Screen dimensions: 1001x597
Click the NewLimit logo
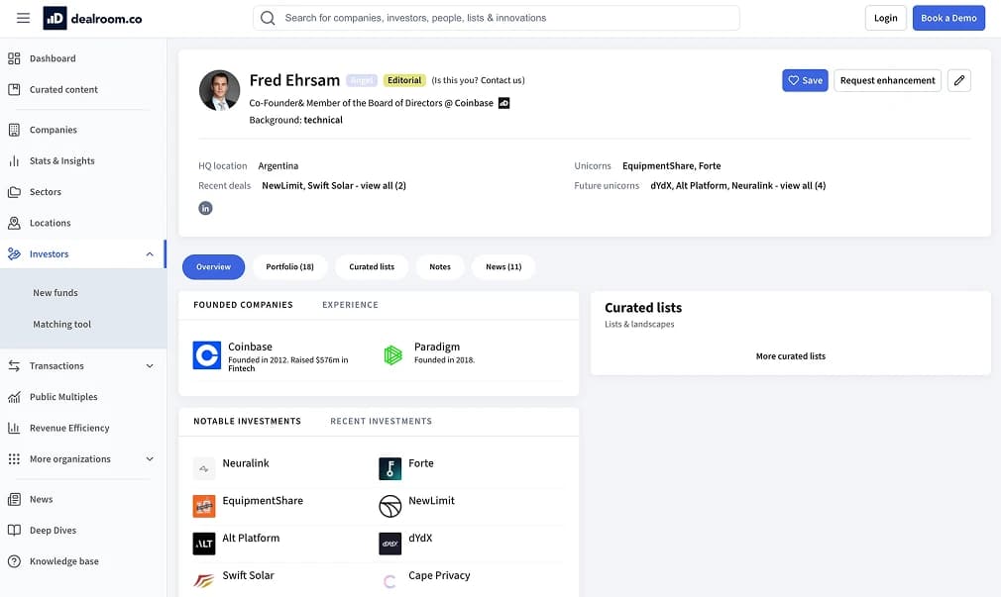coord(390,507)
